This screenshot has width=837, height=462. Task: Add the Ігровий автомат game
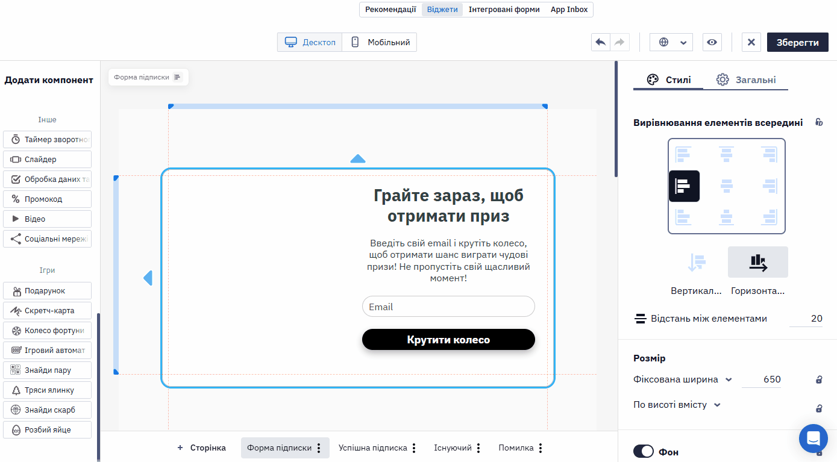pyautogui.click(x=47, y=349)
